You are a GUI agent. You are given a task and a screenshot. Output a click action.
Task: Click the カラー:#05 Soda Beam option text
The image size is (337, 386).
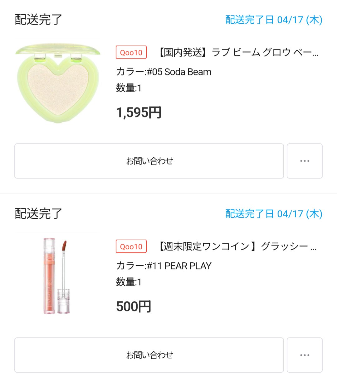pyautogui.click(x=164, y=72)
